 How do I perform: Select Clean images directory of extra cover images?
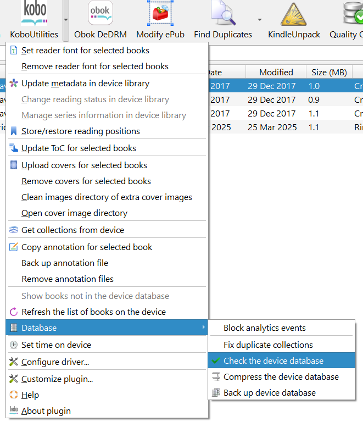coord(107,197)
